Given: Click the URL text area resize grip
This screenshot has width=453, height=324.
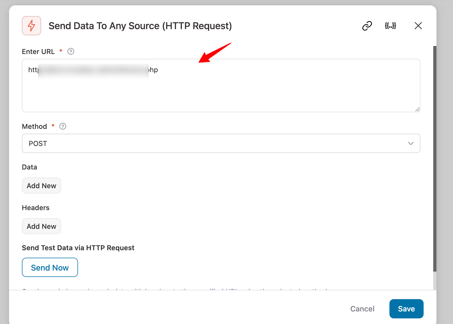Looking at the screenshot, I should 417,109.
